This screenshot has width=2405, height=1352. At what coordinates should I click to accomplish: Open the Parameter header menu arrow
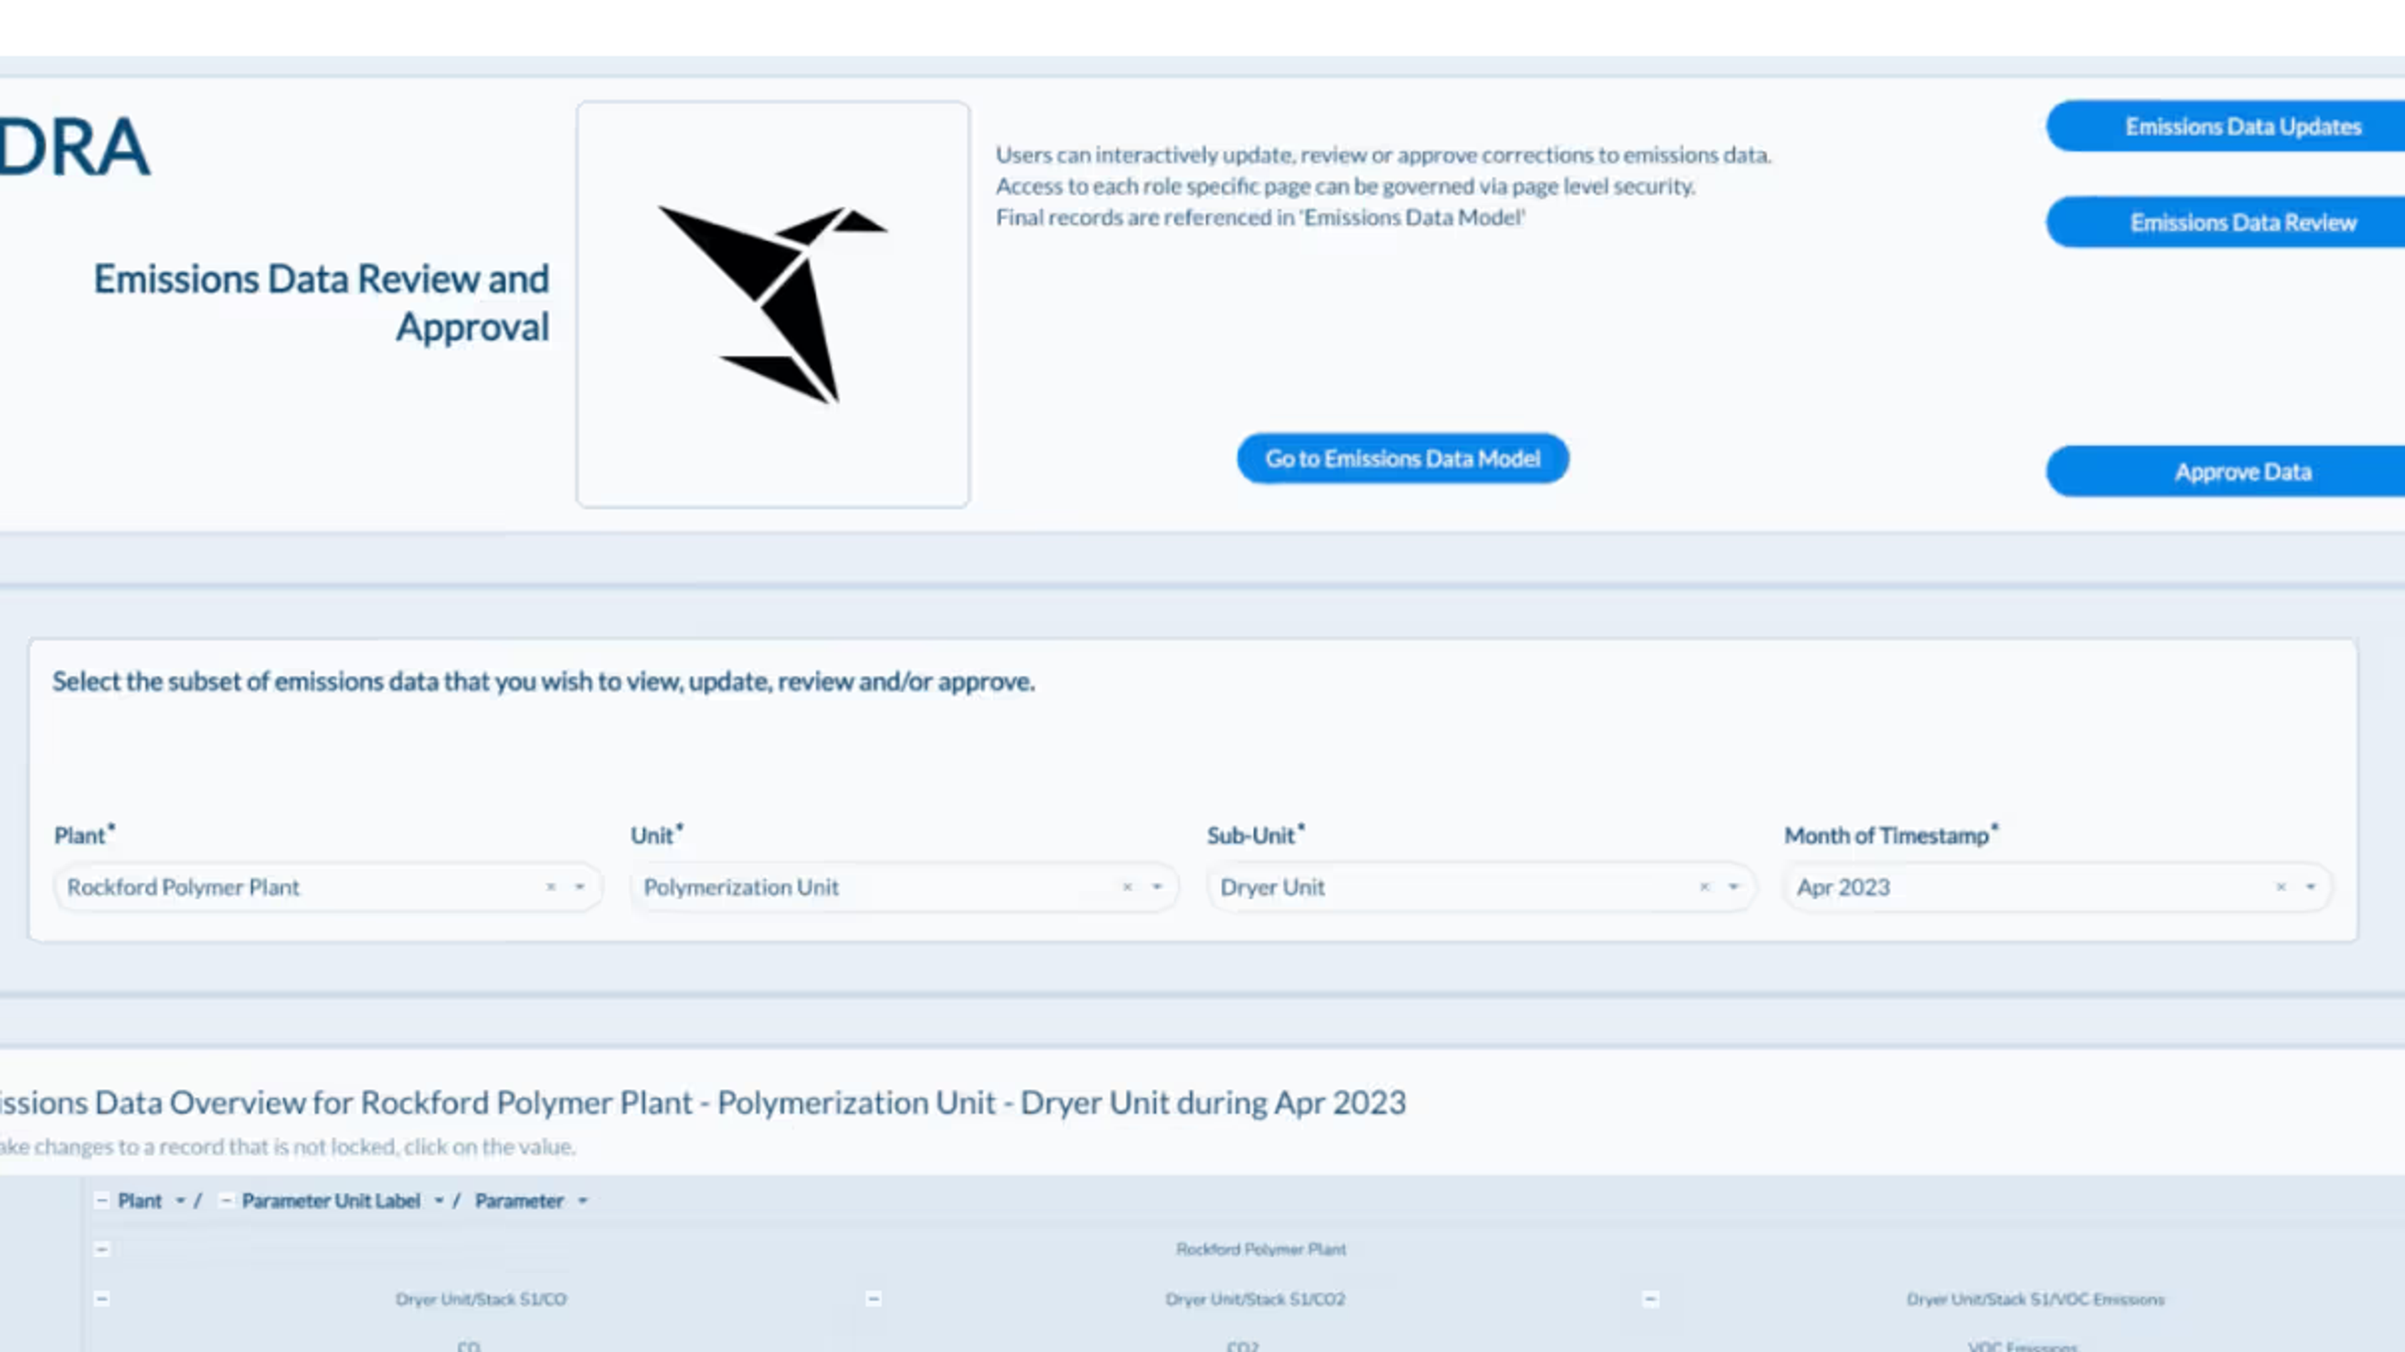[x=582, y=1201]
